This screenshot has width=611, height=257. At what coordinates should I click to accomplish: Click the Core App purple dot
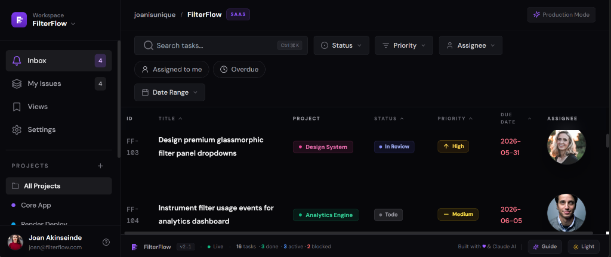(14, 205)
